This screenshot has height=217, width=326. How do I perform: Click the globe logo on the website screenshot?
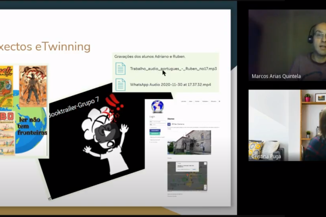tap(157, 106)
